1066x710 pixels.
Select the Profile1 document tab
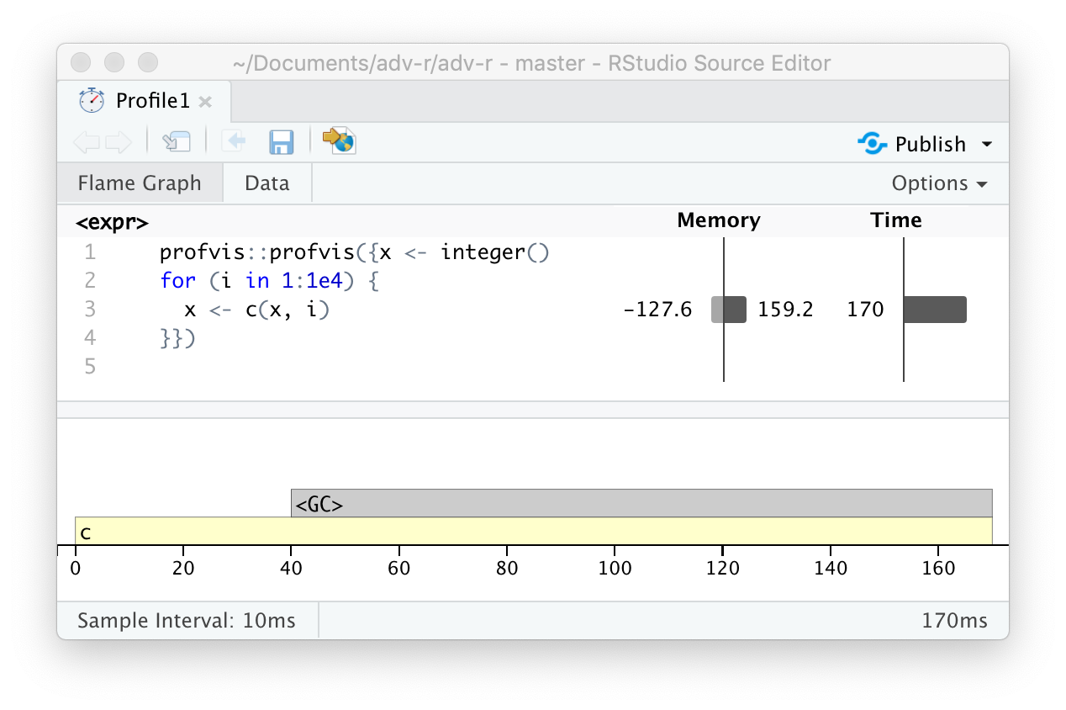pyautogui.click(x=153, y=102)
